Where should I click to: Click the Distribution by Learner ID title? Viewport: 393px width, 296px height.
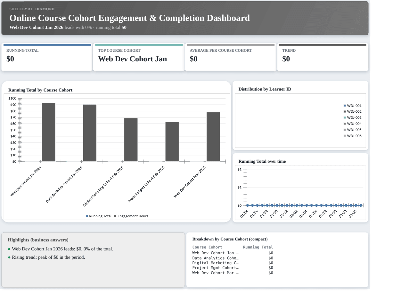click(x=265, y=89)
